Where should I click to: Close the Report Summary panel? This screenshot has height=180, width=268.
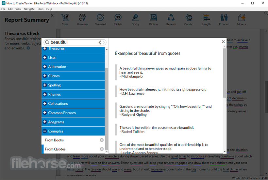52,15
